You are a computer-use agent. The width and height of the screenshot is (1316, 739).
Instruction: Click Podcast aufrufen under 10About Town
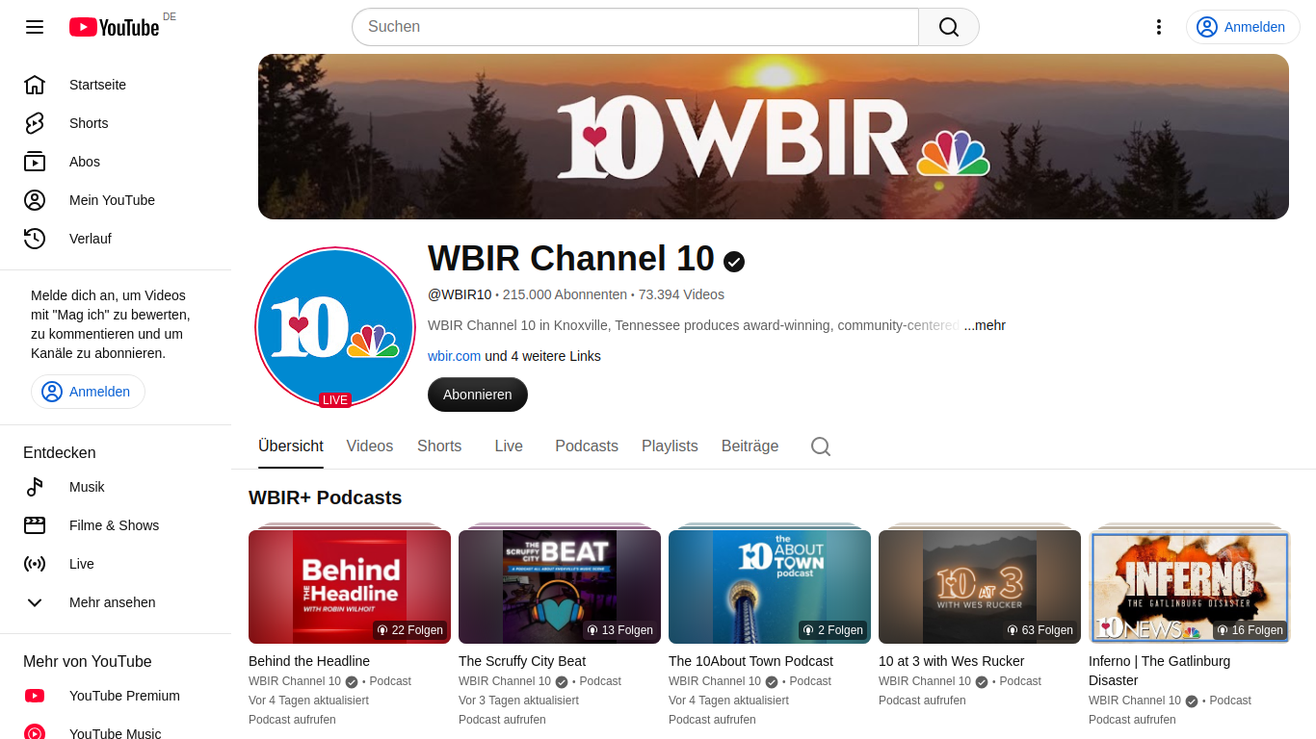(712, 720)
